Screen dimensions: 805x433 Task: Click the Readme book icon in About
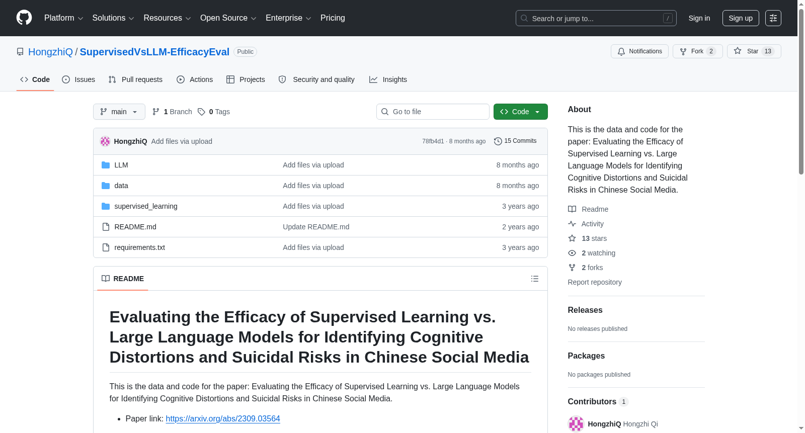click(572, 209)
